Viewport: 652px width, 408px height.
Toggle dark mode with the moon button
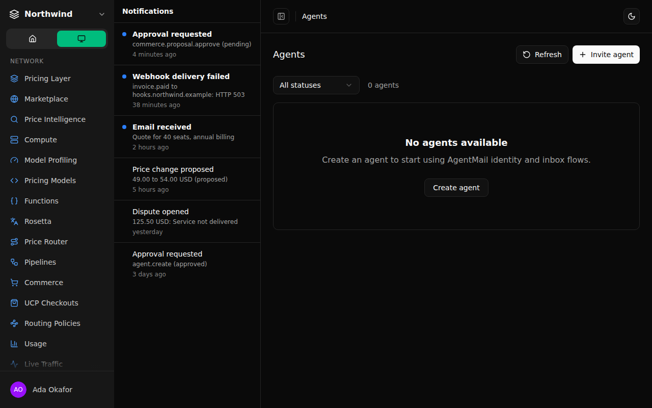click(632, 16)
